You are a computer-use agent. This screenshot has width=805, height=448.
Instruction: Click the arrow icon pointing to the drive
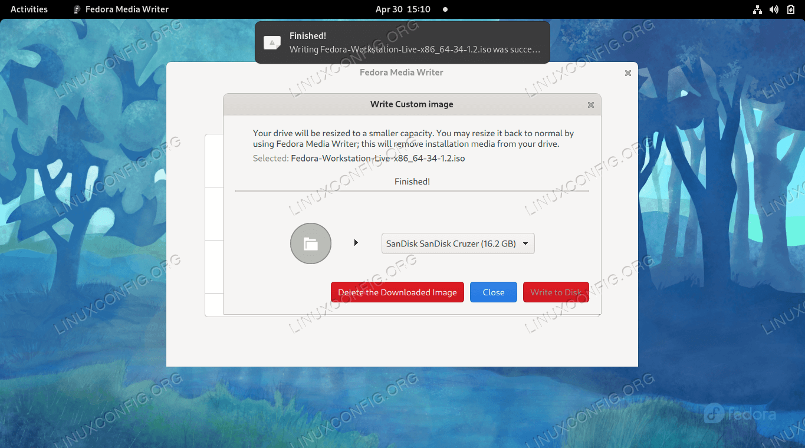(x=356, y=242)
